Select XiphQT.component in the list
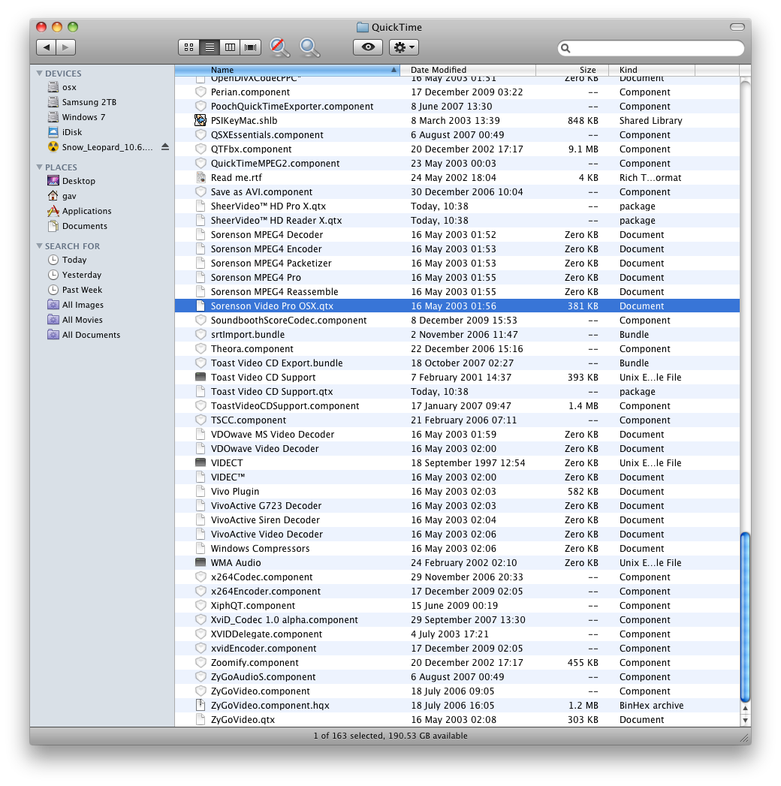The image size is (781, 786). [x=457, y=606]
